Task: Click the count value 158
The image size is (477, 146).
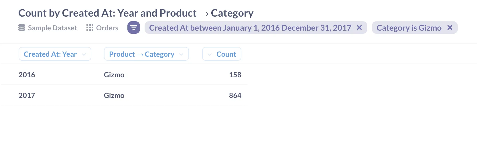Action: coord(235,75)
